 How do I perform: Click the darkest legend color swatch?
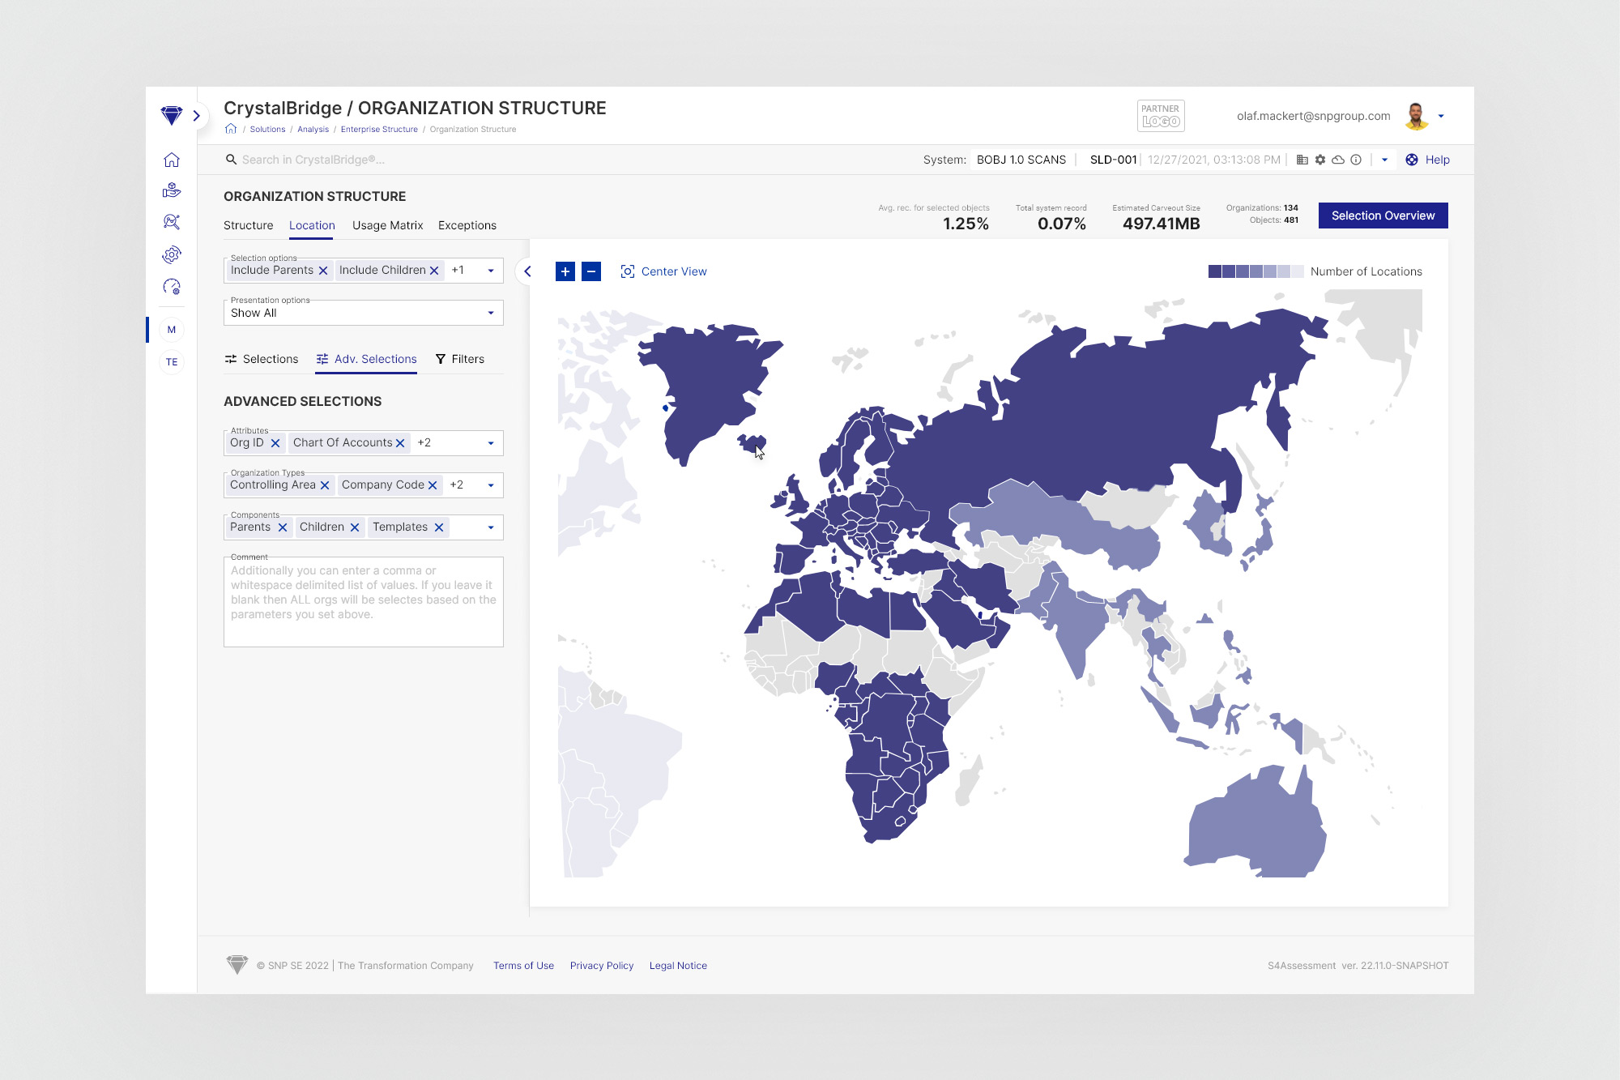(x=1214, y=271)
